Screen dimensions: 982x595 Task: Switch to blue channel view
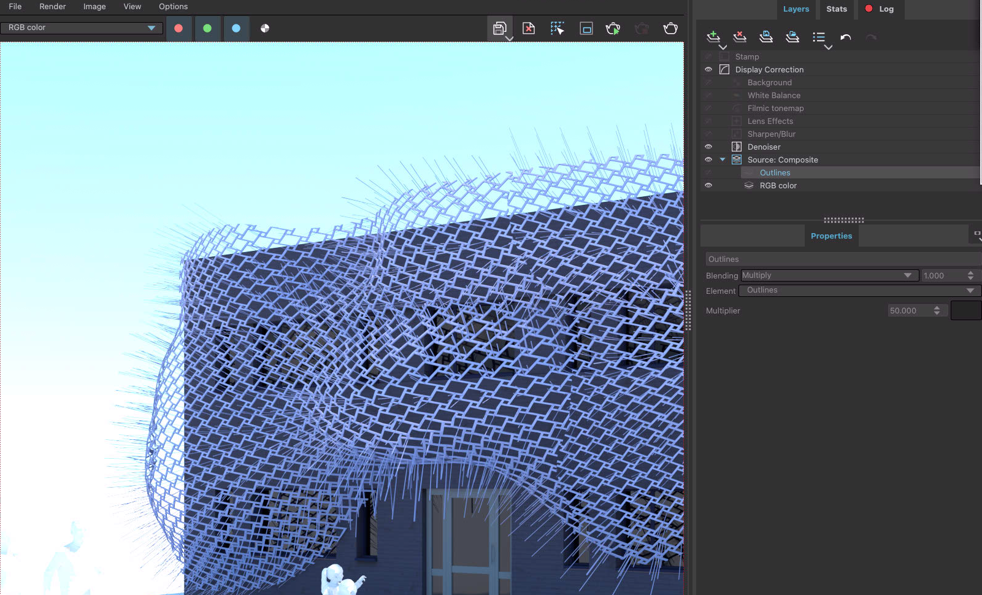tap(236, 28)
